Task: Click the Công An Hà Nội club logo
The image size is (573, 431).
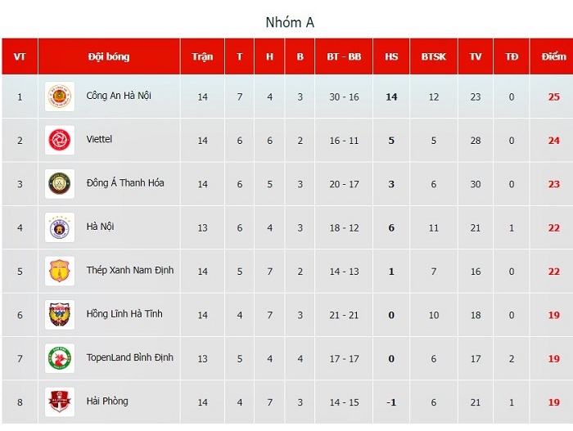Action: [x=60, y=97]
